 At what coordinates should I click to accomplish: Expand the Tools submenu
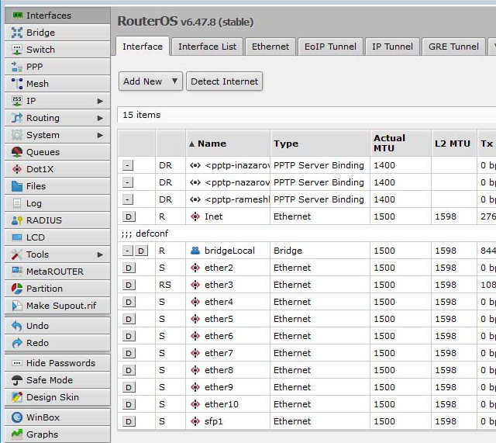[100, 254]
